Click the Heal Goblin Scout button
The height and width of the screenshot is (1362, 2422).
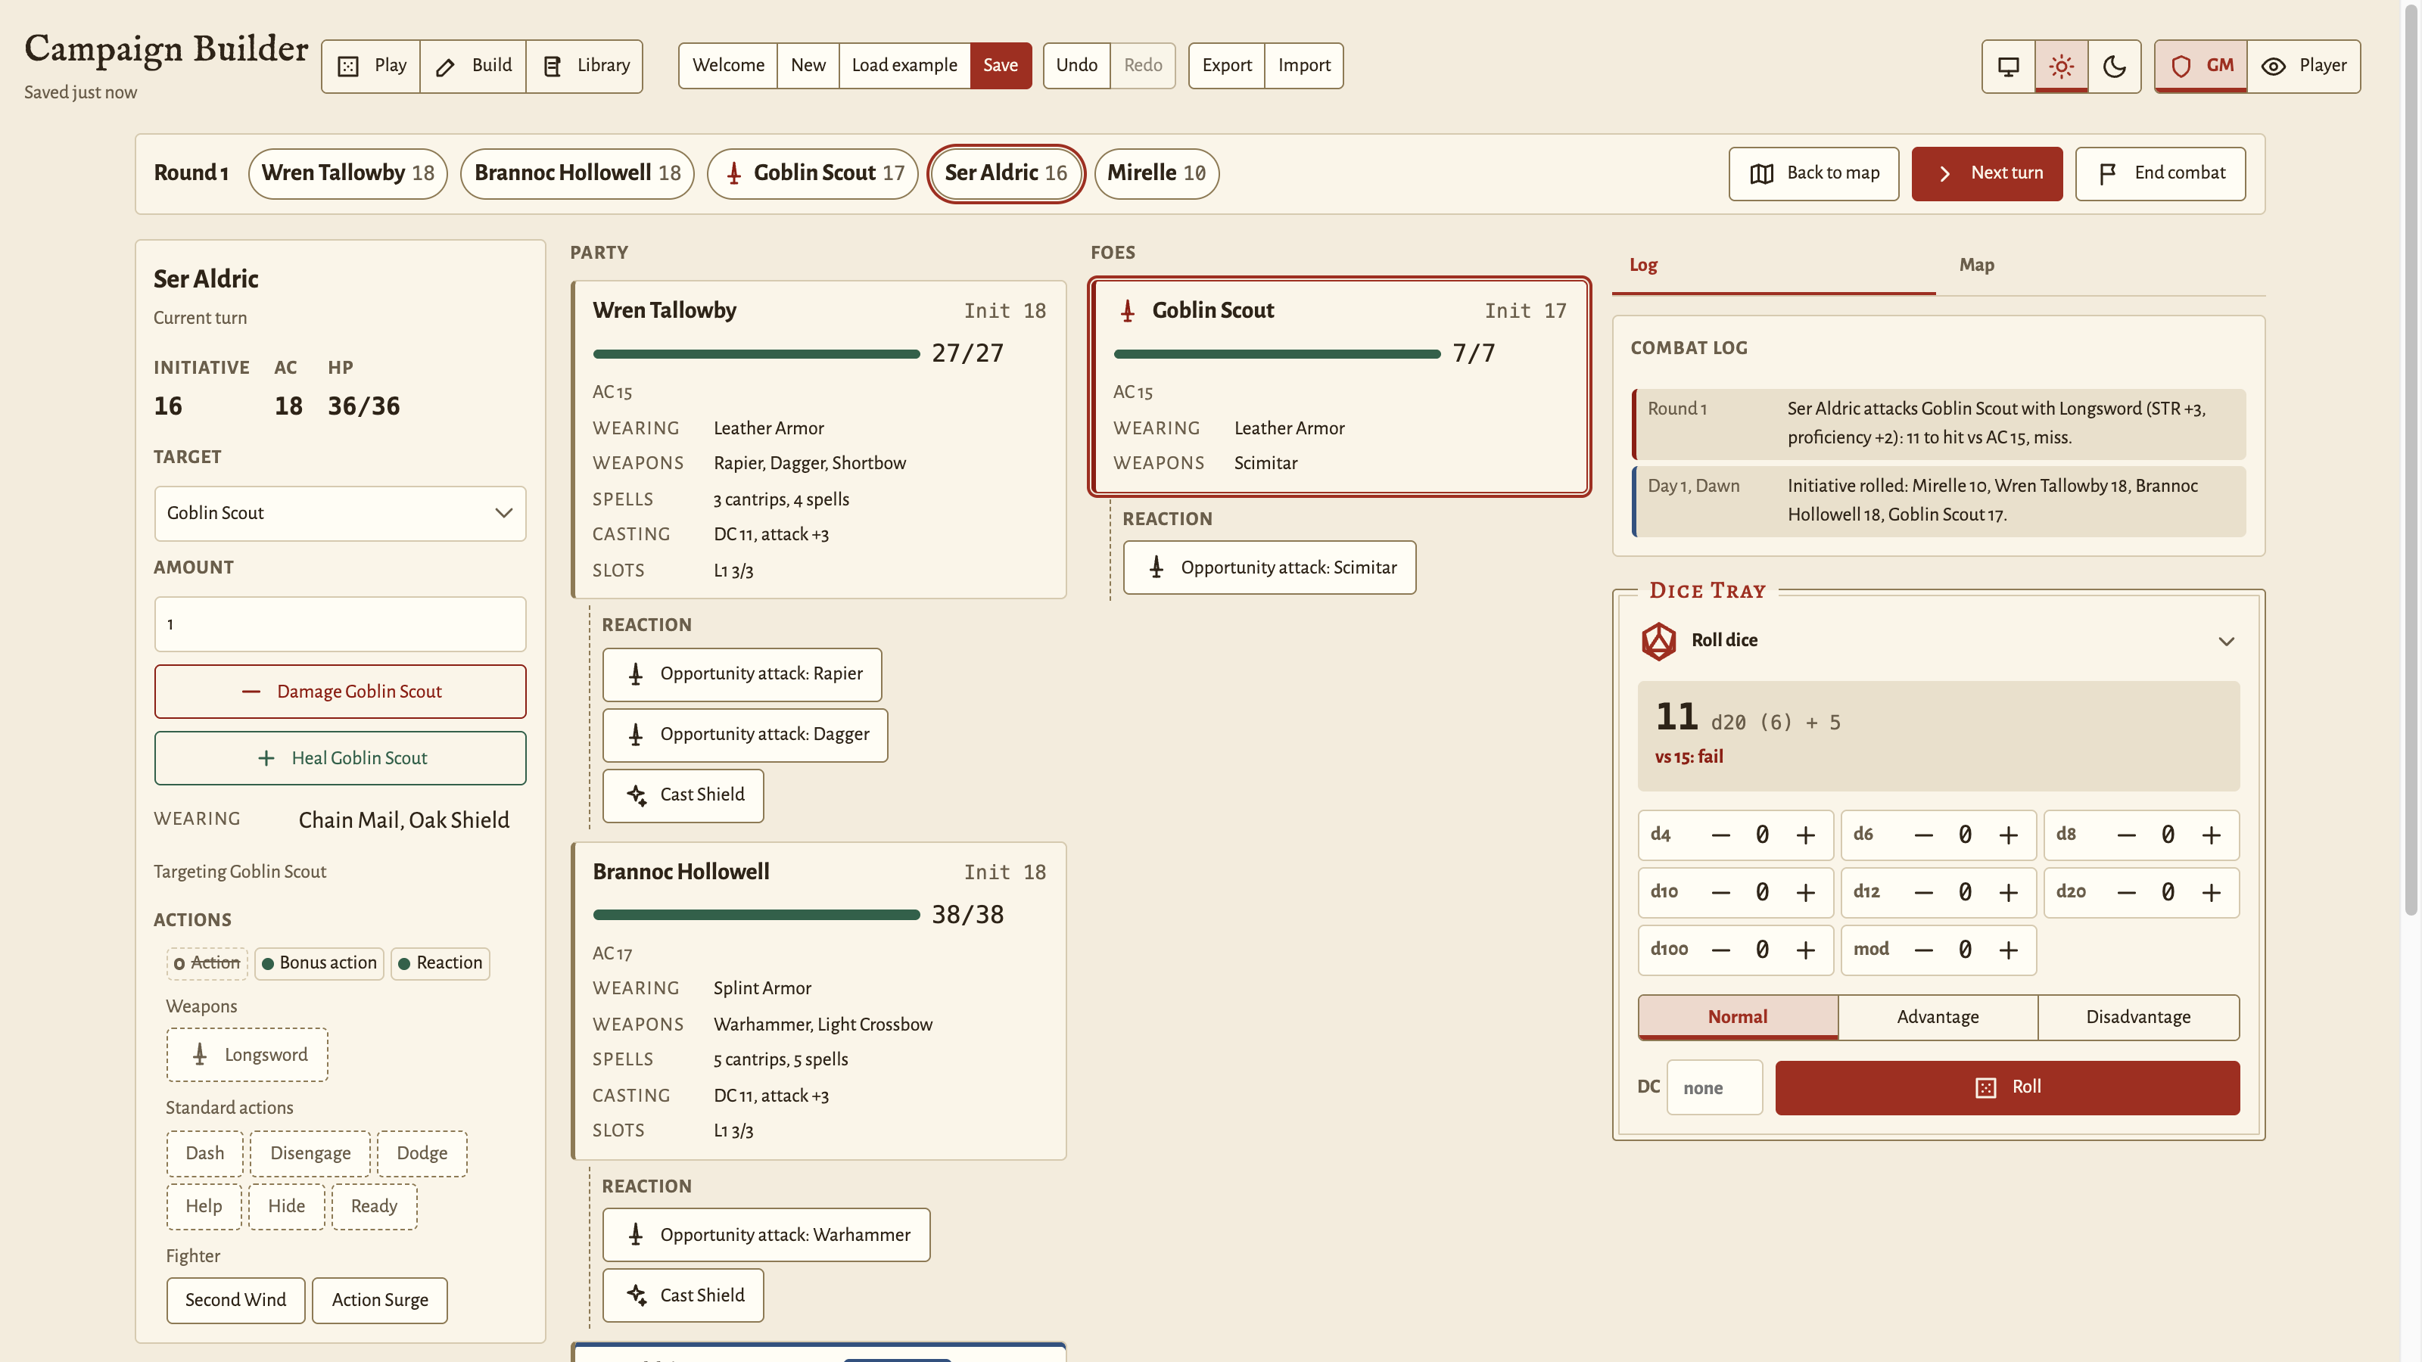coord(339,758)
